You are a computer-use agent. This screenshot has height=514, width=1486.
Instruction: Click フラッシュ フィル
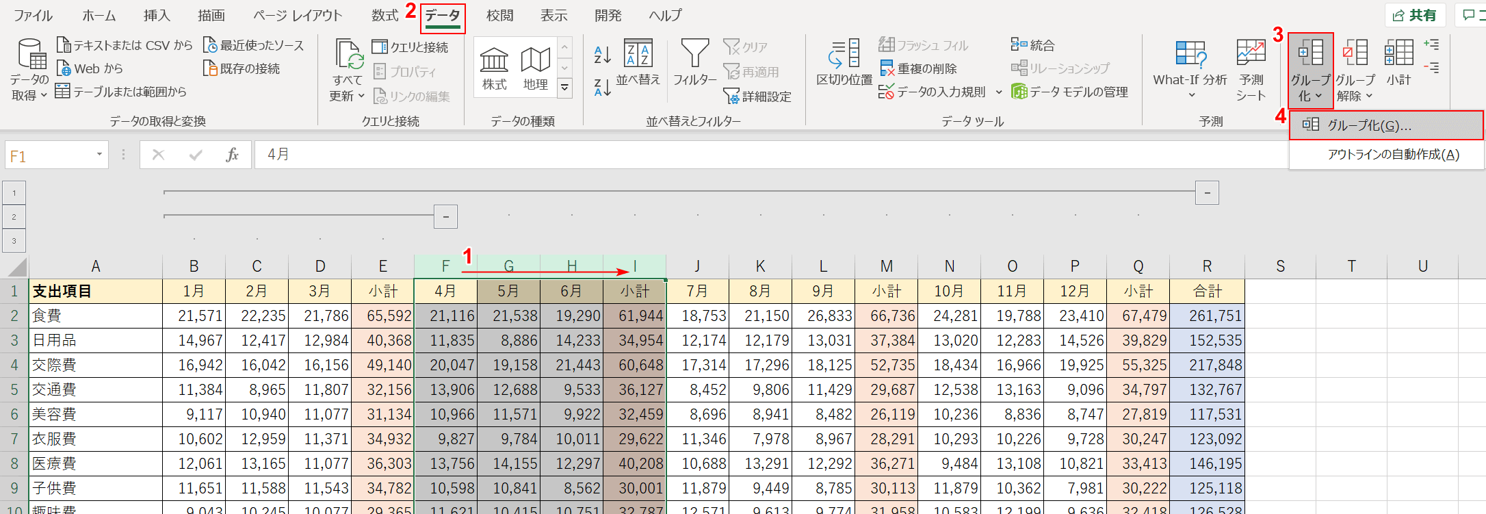(x=923, y=45)
